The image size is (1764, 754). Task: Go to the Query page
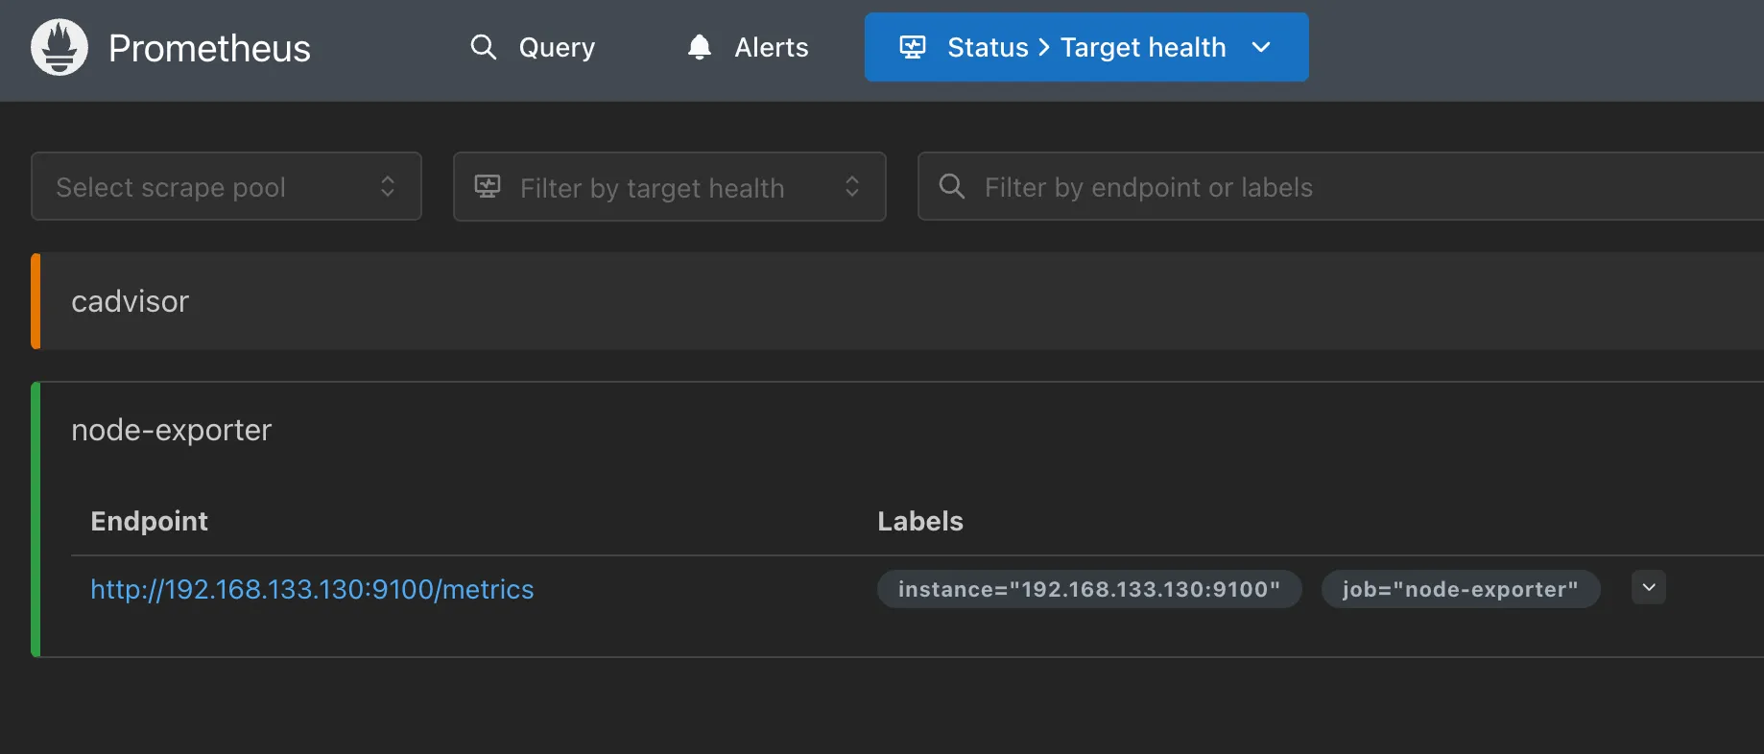(556, 47)
